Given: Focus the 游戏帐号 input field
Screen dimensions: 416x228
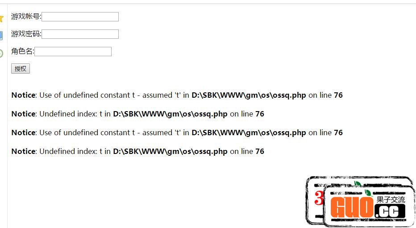Looking at the screenshot, I should point(80,17).
